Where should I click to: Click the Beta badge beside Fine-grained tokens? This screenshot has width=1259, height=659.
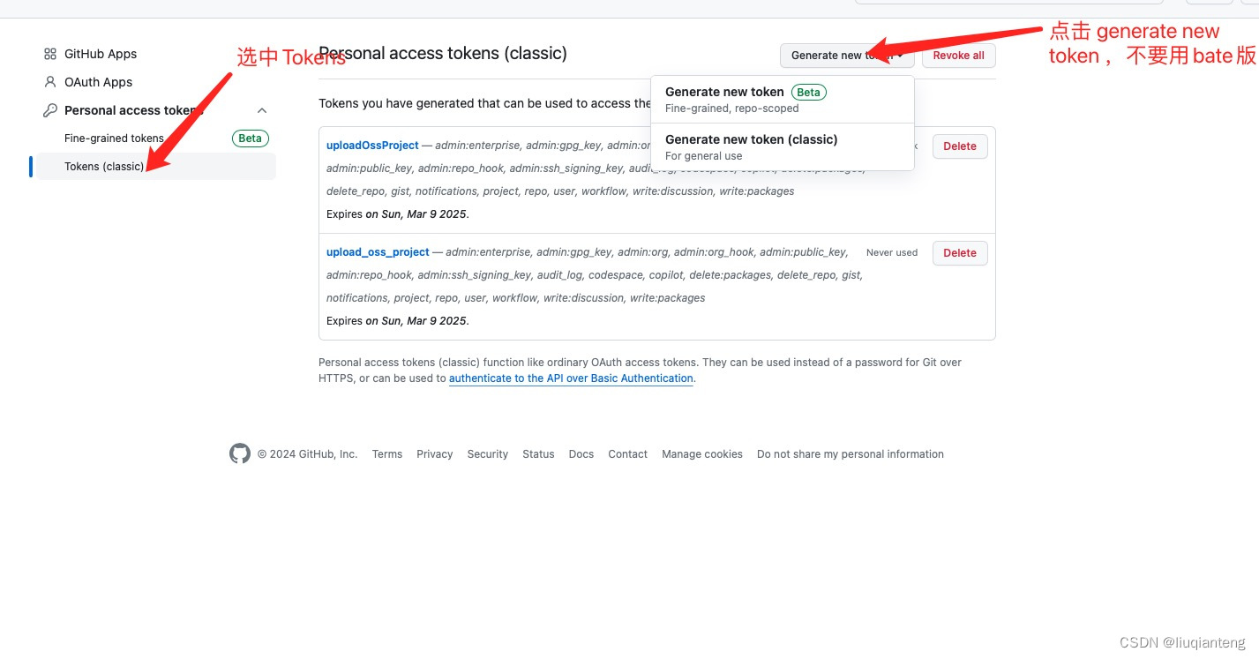251,139
